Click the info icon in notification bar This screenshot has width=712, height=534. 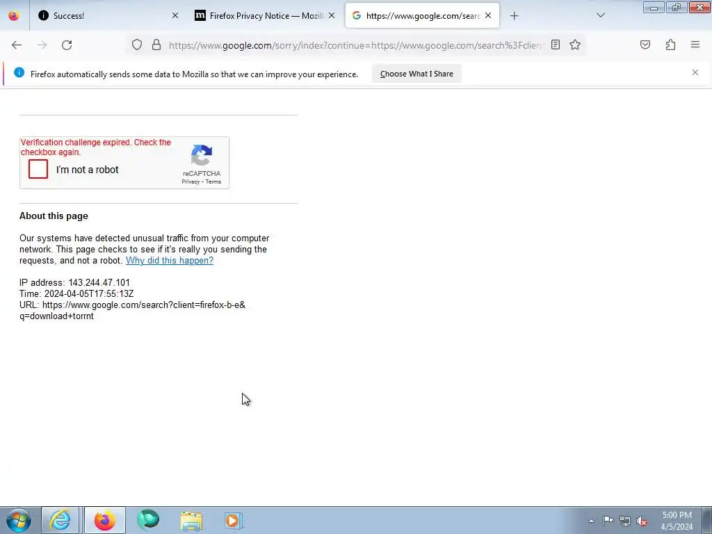(19, 72)
